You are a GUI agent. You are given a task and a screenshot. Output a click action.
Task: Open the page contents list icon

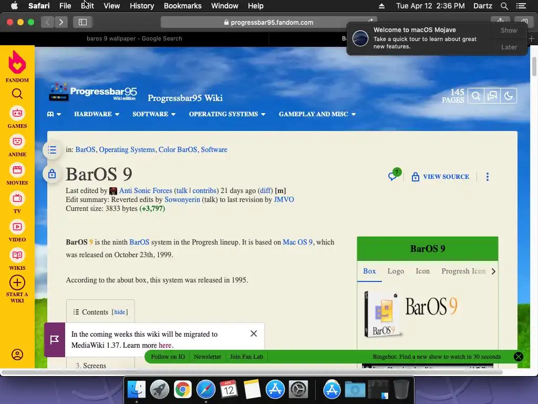[x=52, y=150]
